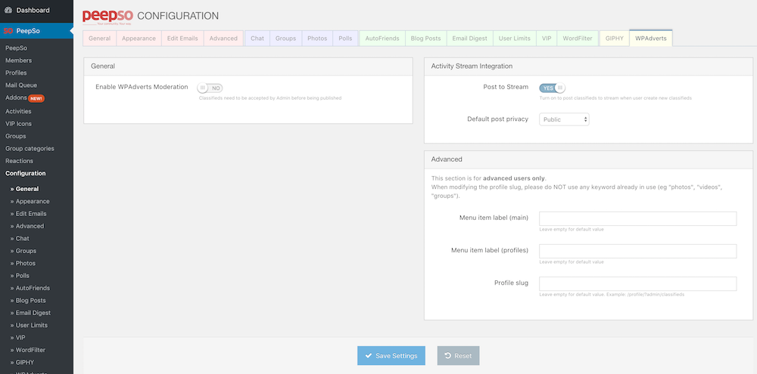The width and height of the screenshot is (757, 374).
Task: Open the Photos tab
Action: point(317,39)
